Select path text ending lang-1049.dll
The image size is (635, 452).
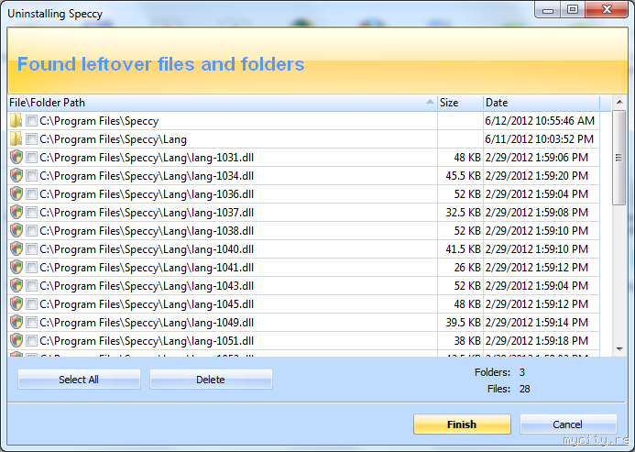[x=147, y=323]
